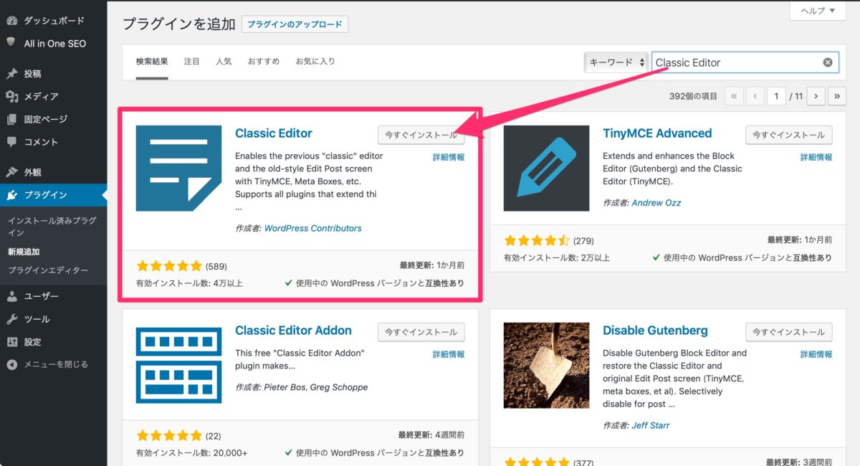Open the Jeff Starr author link
The image size is (860, 466).
[651, 425]
